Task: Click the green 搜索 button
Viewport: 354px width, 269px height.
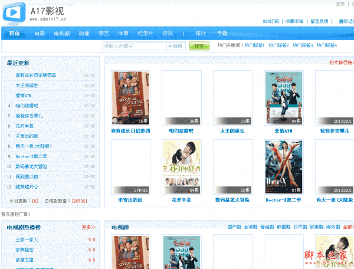Action: (x=199, y=46)
